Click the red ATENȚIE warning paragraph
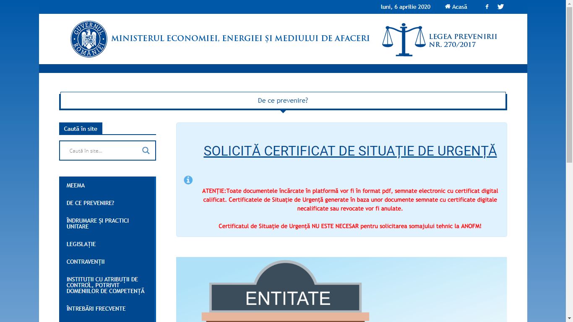 (350, 200)
